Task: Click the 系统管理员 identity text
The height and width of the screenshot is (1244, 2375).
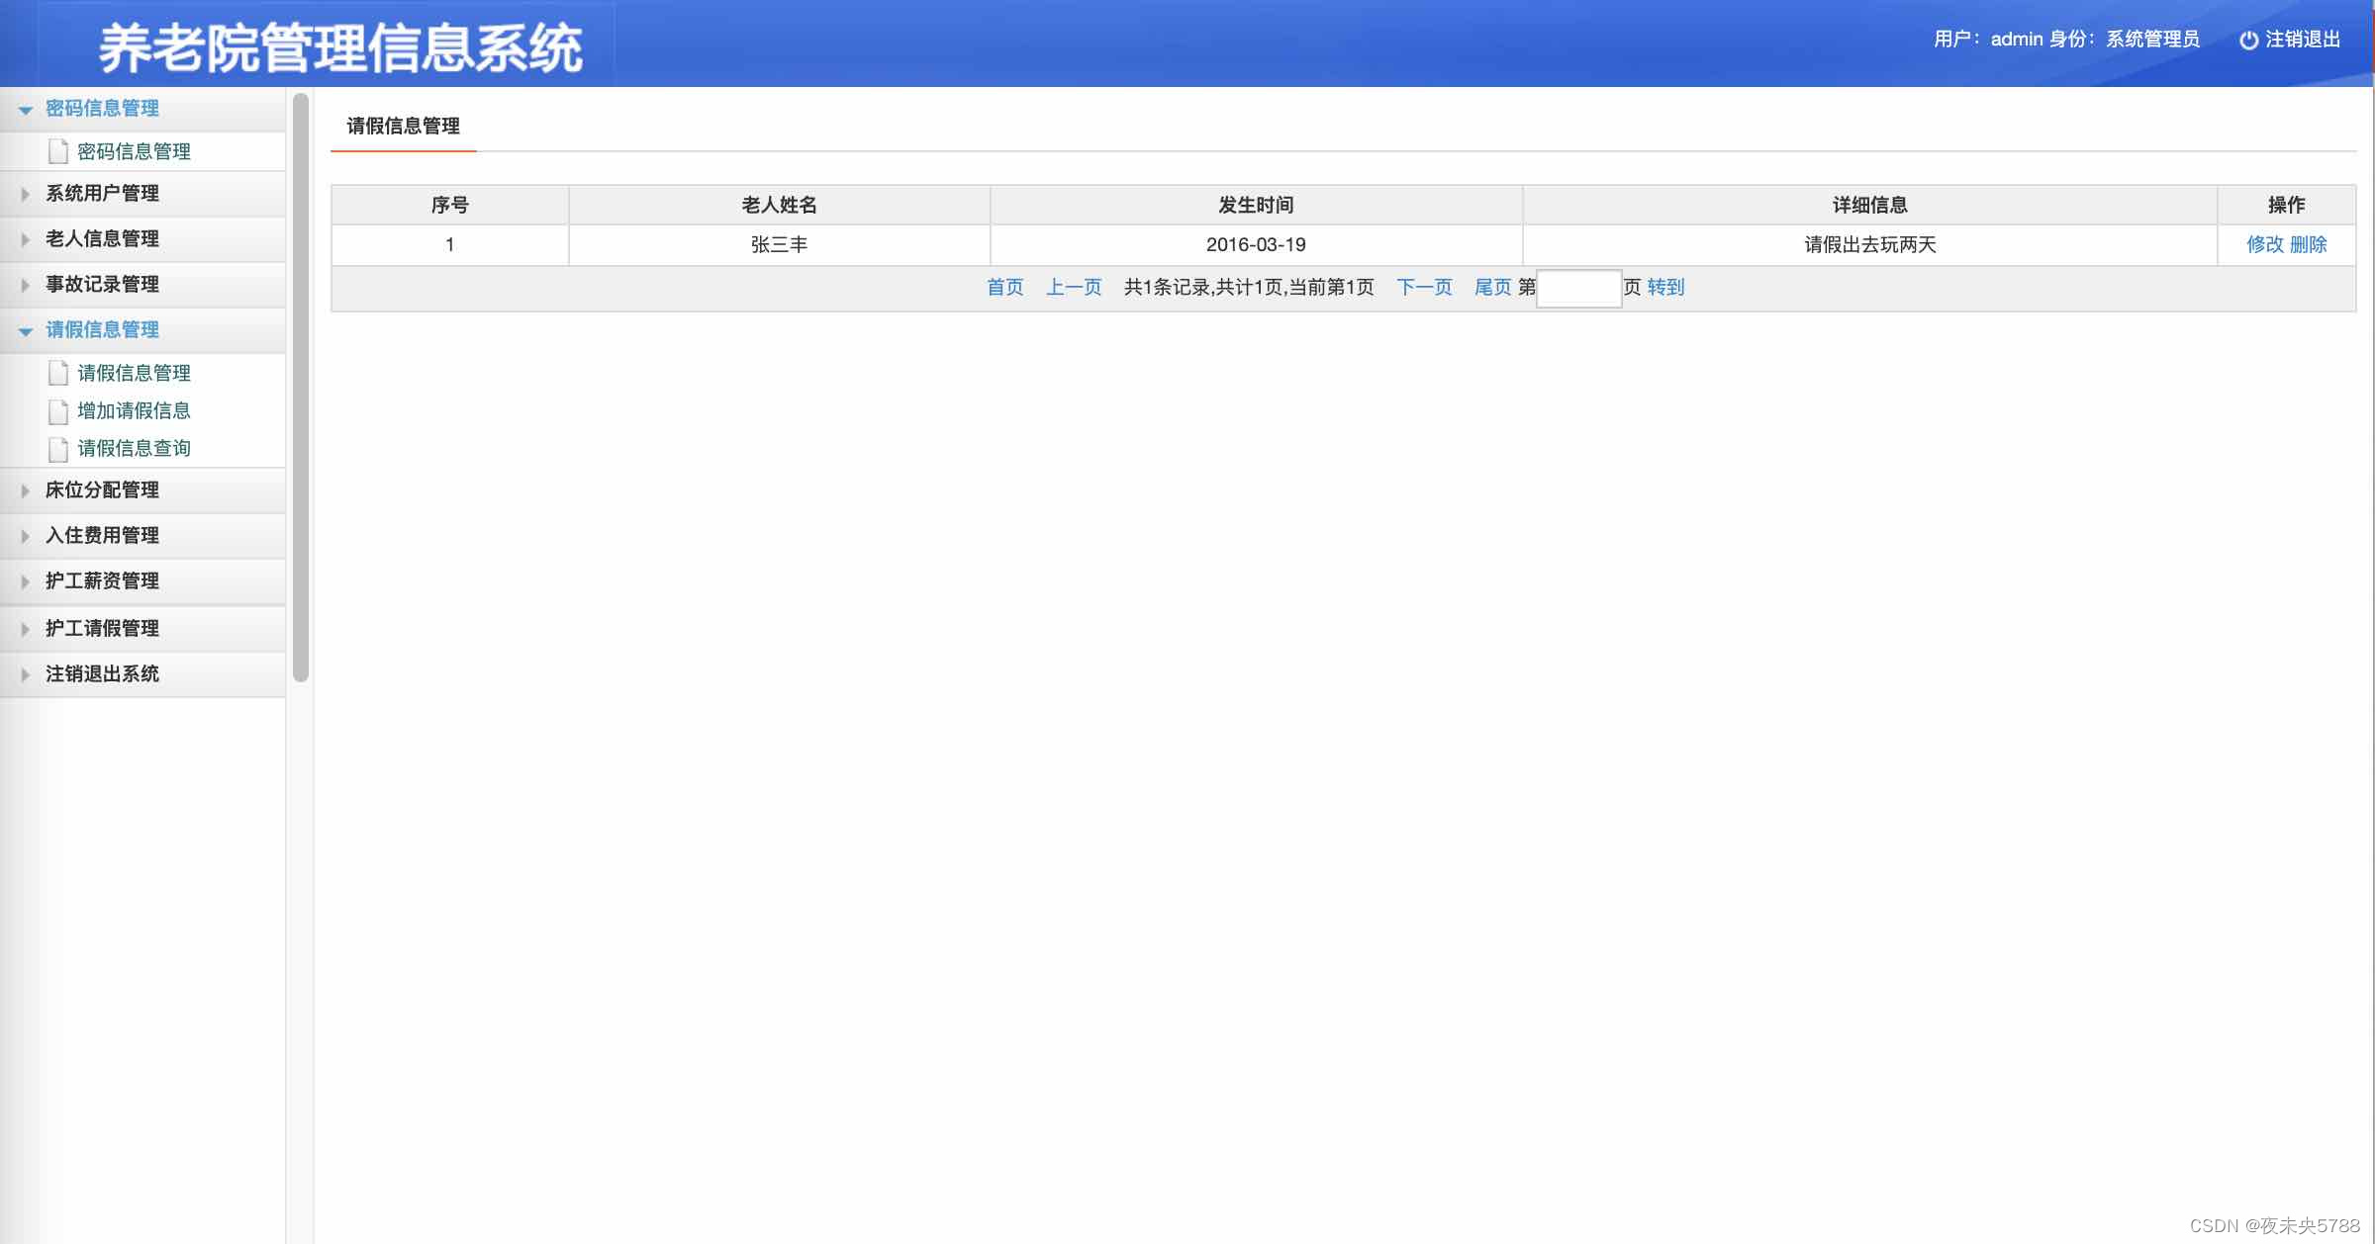Action: coord(2152,40)
